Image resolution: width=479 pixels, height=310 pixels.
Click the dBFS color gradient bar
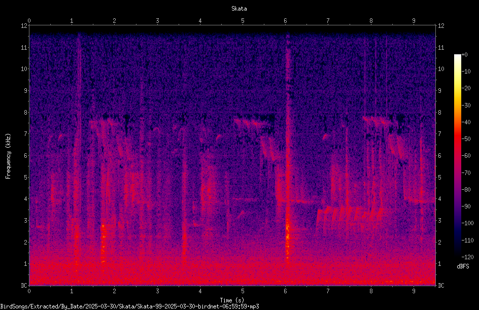click(457, 156)
